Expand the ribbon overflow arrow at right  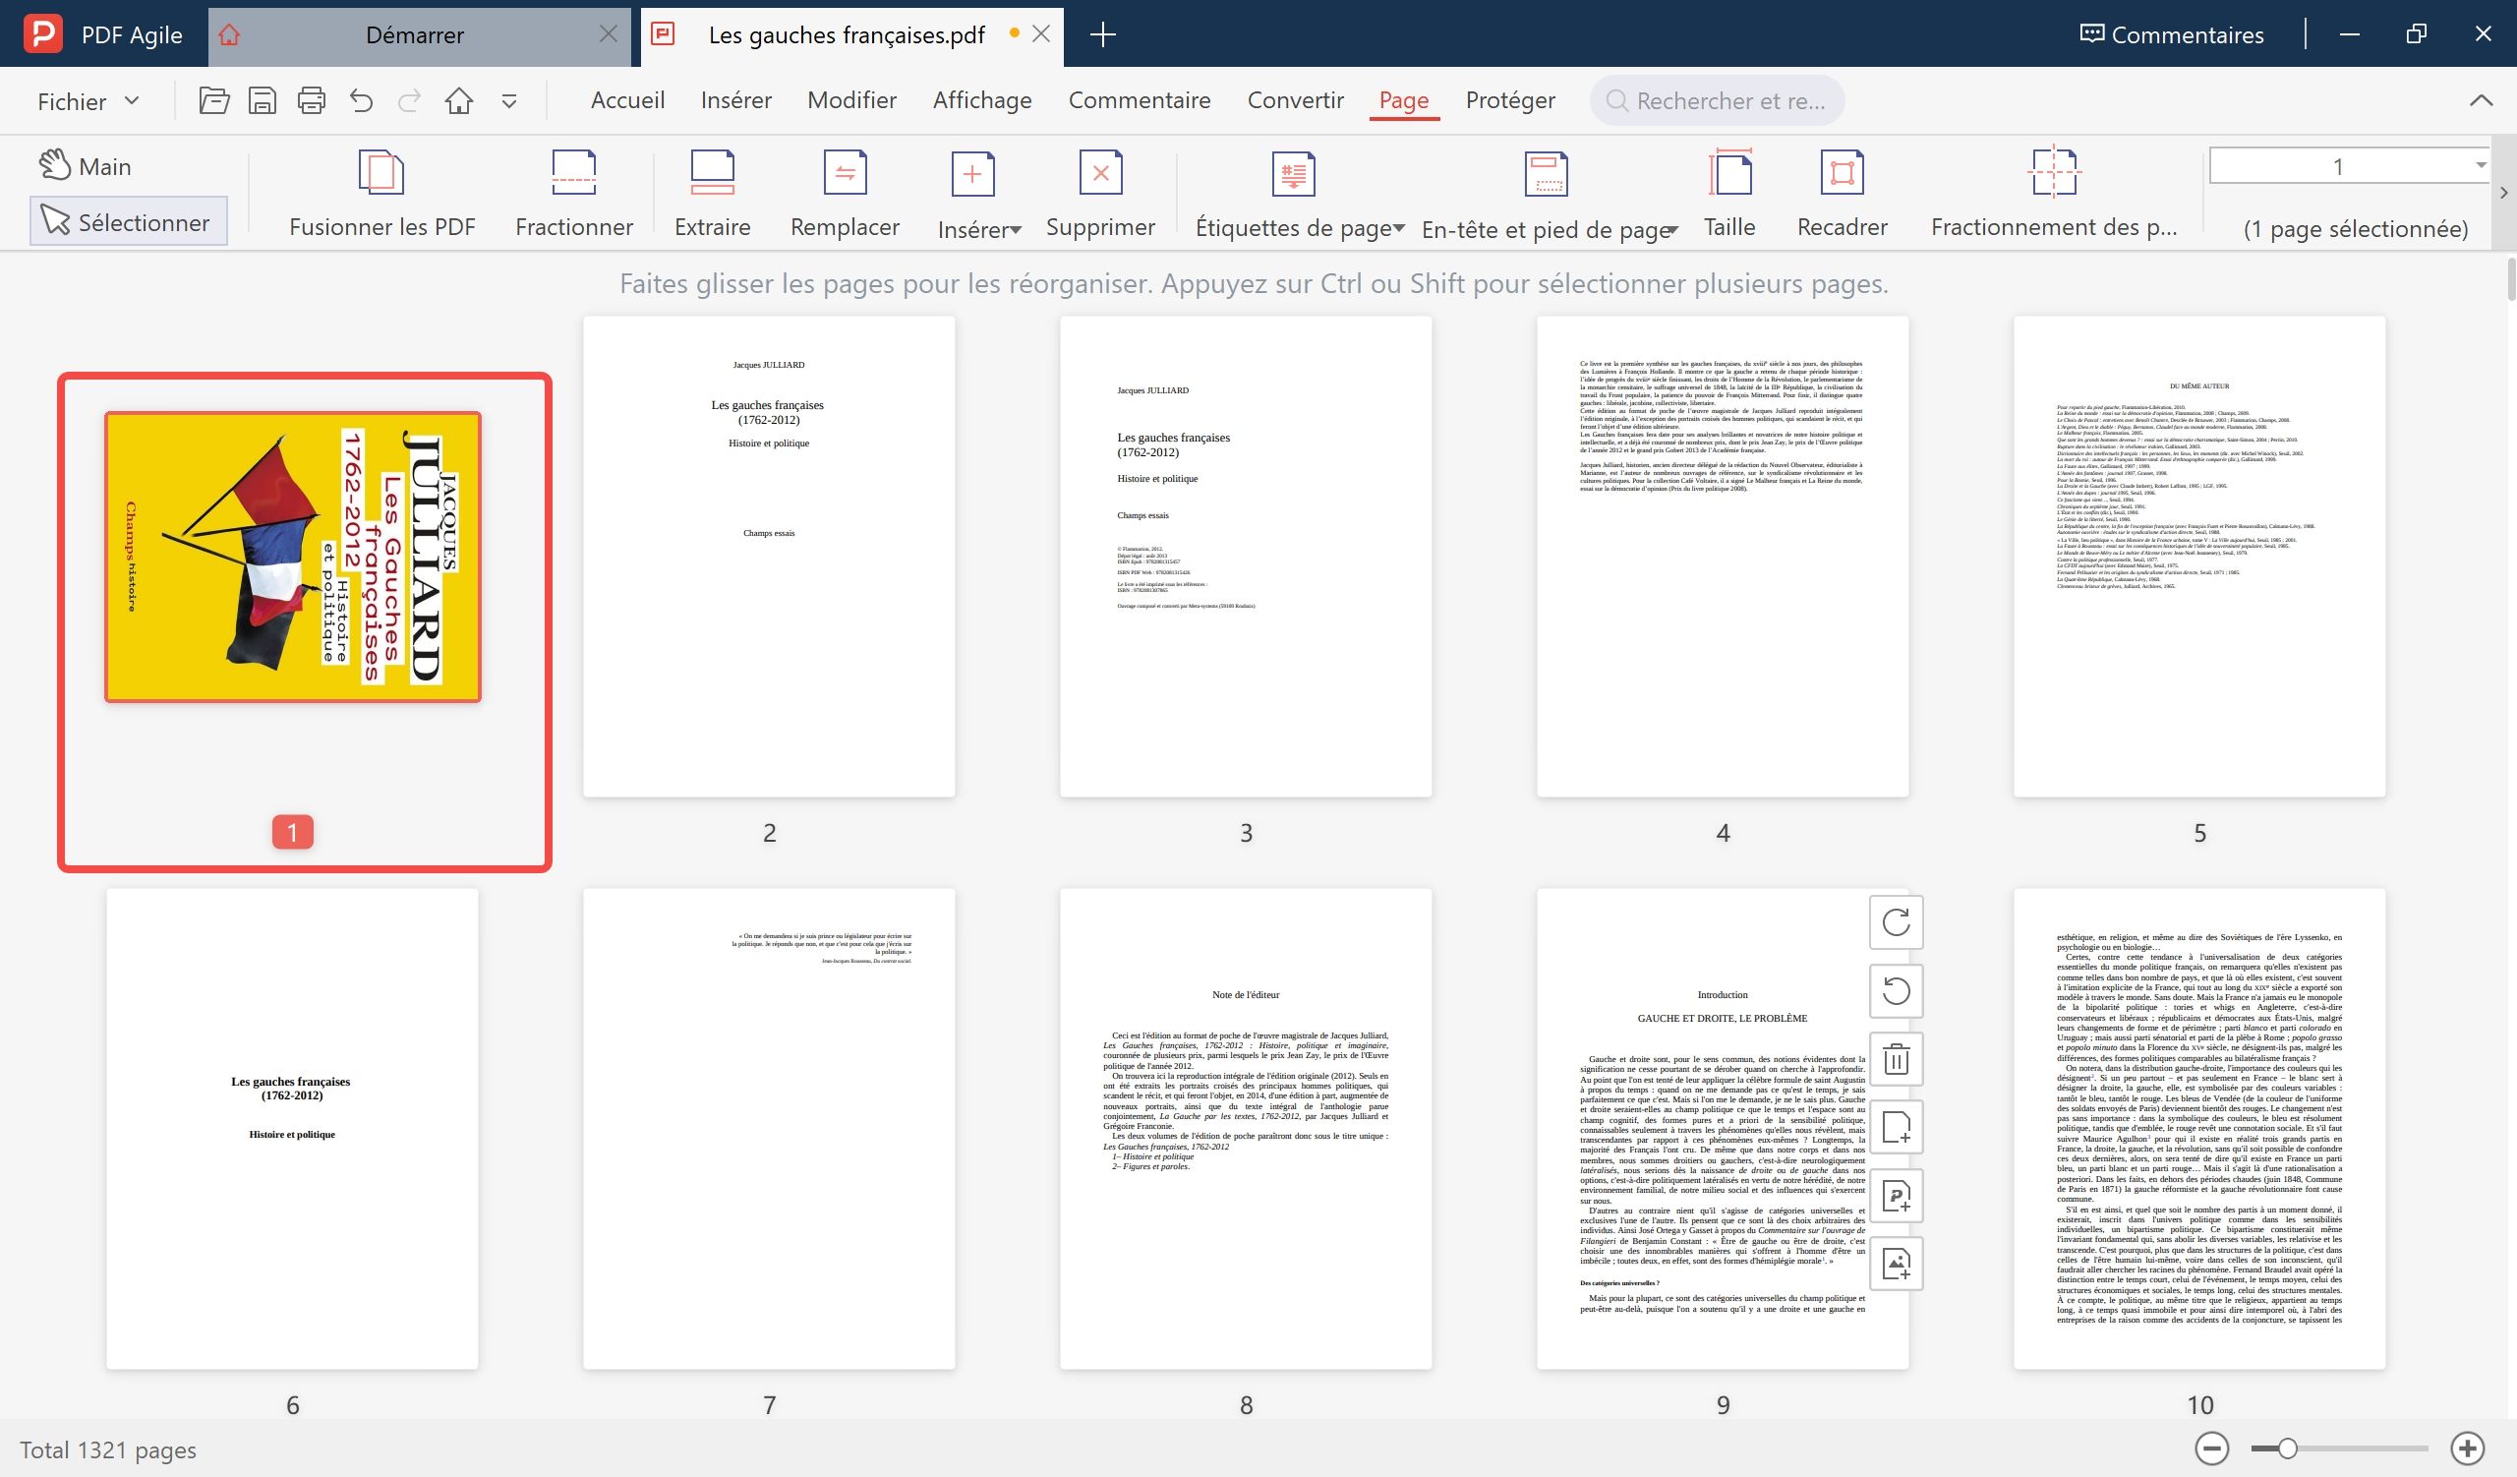pos(2503,193)
